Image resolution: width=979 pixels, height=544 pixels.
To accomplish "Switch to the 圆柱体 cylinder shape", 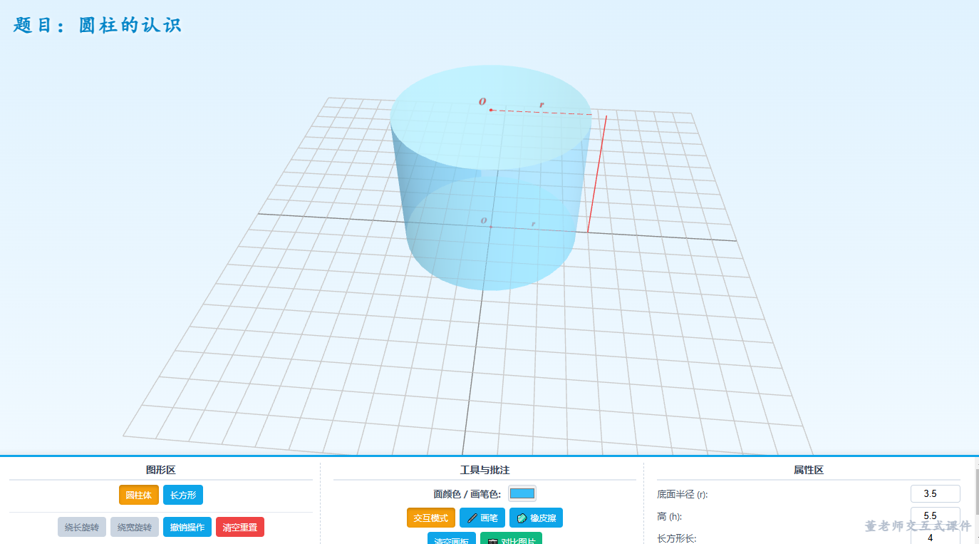I will pos(138,495).
